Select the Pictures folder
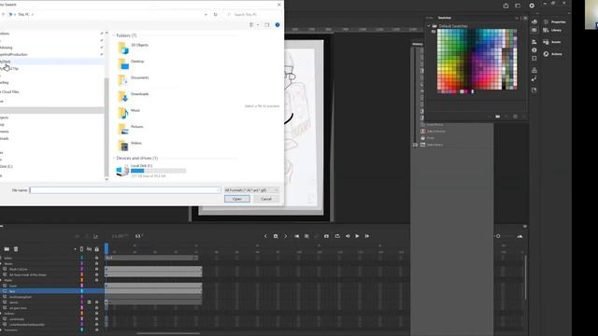The image size is (598, 336). click(131, 129)
